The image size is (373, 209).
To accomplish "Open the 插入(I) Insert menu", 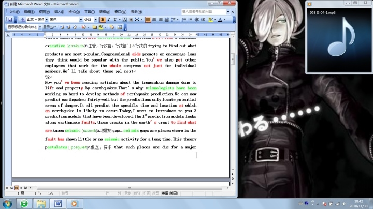I will pos(59,12).
